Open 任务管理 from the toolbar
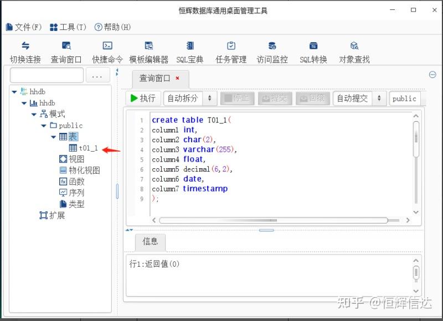The image size is (443, 321). 231,53
